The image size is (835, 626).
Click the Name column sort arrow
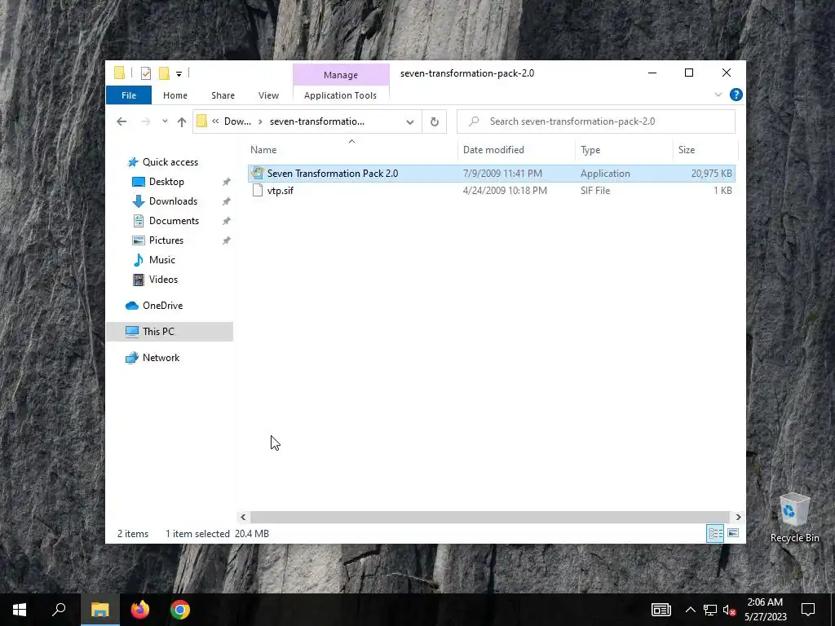(x=351, y=141)
